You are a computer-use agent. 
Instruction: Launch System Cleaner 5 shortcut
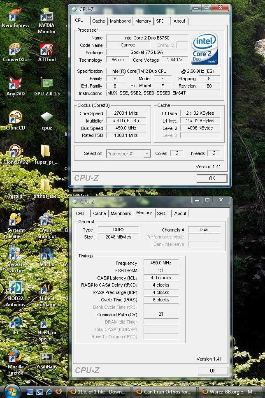16,225
